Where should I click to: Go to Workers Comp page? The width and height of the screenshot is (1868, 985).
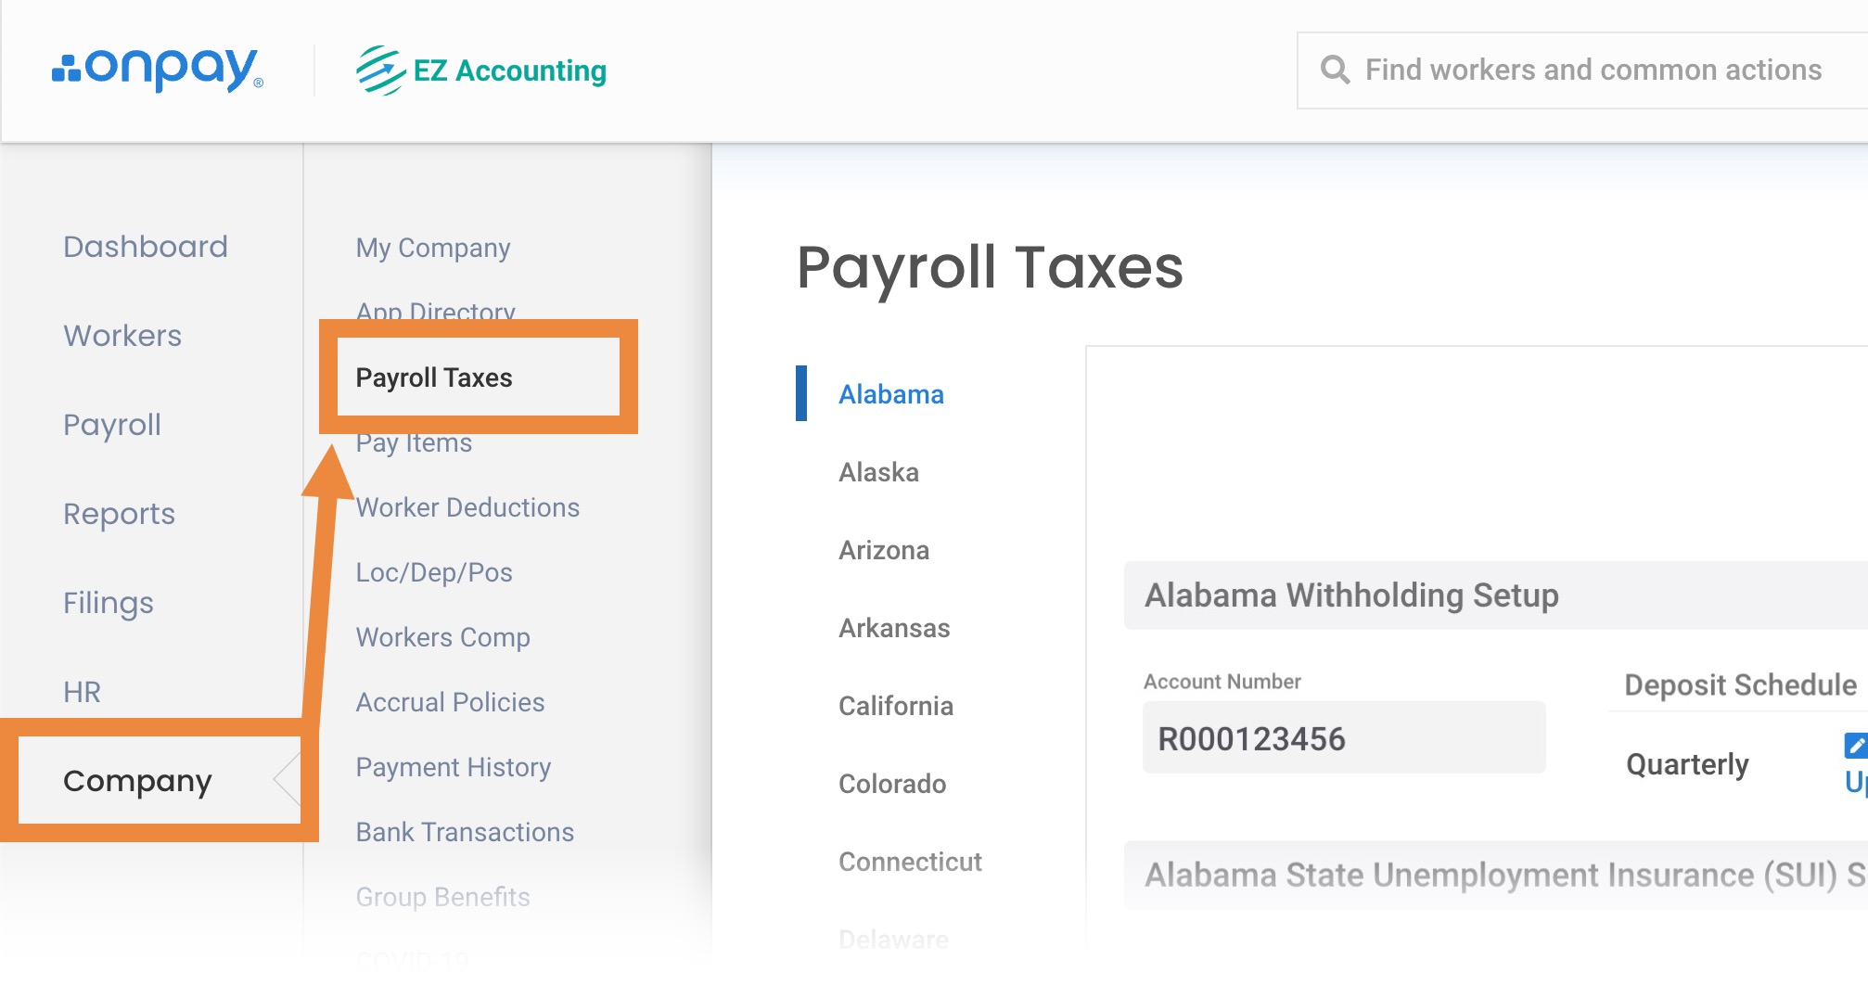pyautogui.click(x=442, y=637)
